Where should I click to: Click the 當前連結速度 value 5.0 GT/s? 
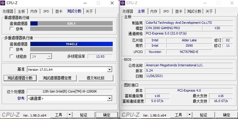(157, 101)
